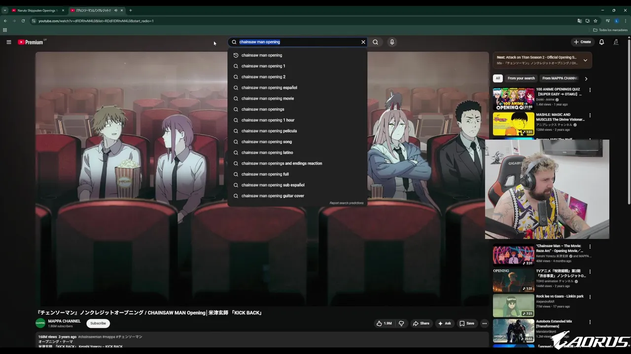631x354 pixels.
Task: Subscribe to MAPPA CHANNEL
Action: coord(98,323)
